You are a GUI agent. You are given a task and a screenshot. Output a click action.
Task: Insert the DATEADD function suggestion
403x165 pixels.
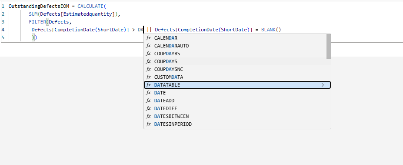[237, 101]
